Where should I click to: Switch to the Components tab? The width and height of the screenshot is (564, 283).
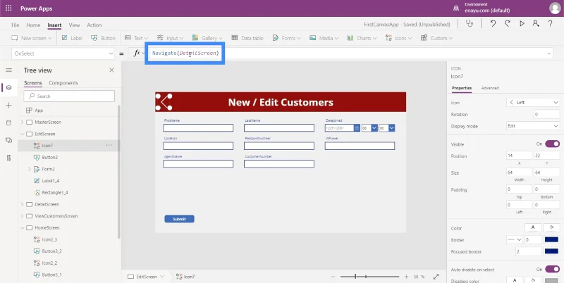tap(63, 83)
